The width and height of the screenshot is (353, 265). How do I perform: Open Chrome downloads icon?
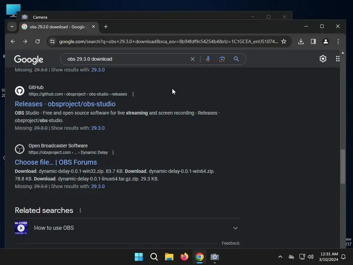(301, 41)
